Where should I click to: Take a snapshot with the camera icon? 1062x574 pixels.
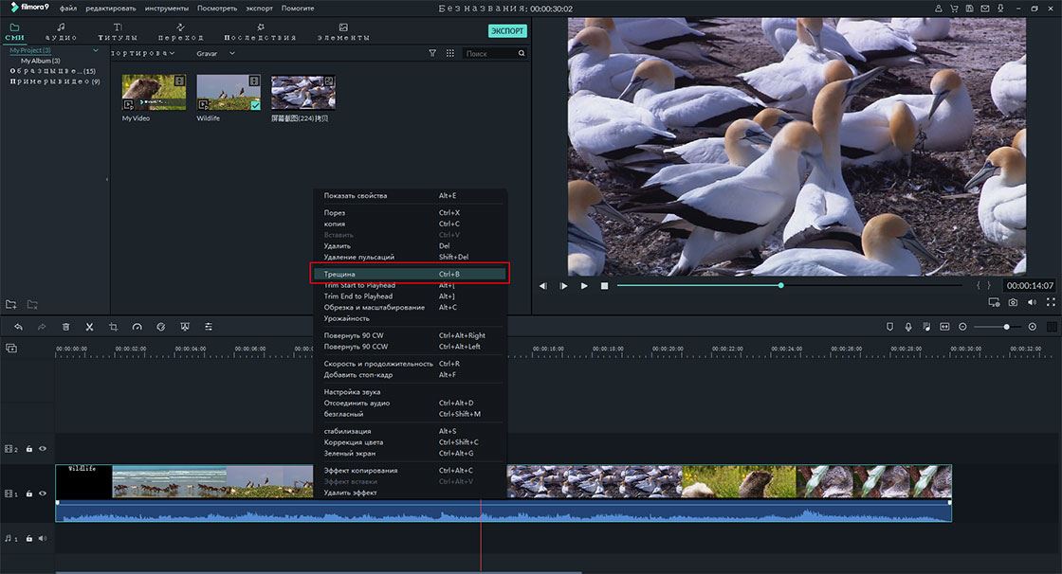click(1014, 302)
